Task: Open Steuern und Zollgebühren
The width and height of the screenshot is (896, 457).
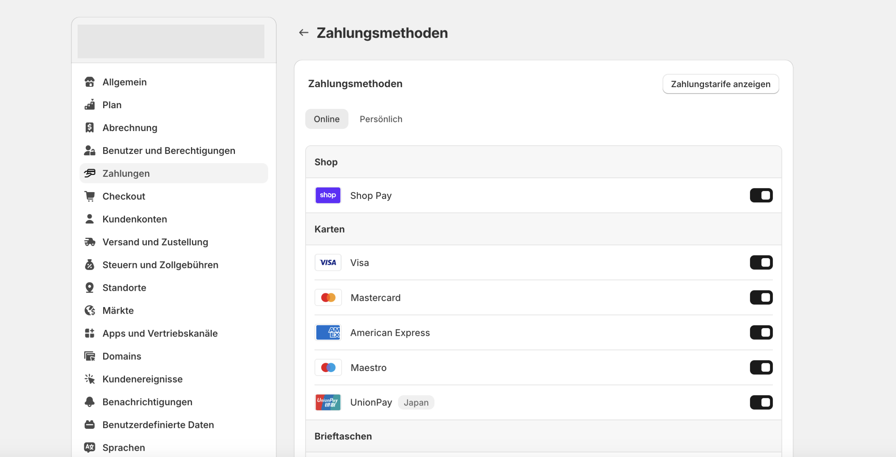Action: [174, 265]
